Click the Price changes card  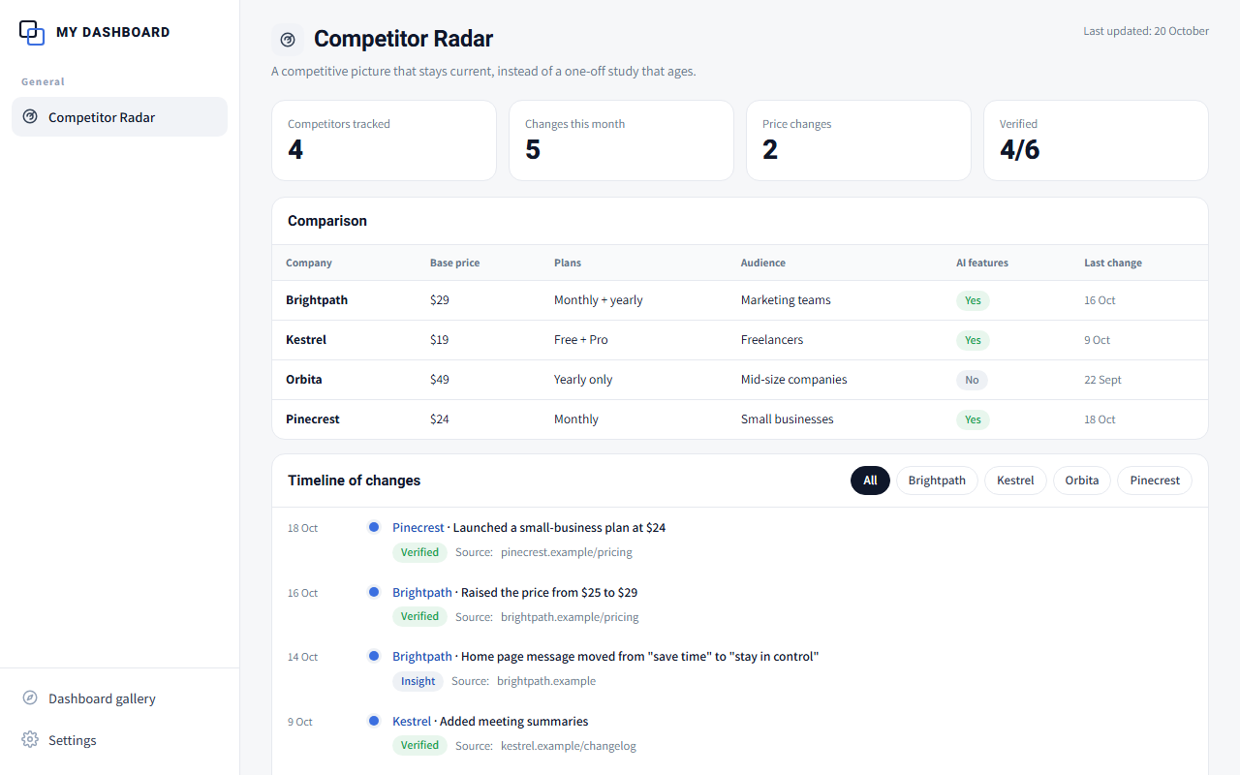click(x=858, y=140)
